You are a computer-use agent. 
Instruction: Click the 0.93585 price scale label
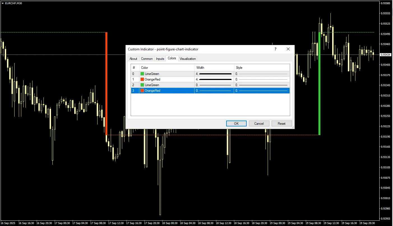386,3
